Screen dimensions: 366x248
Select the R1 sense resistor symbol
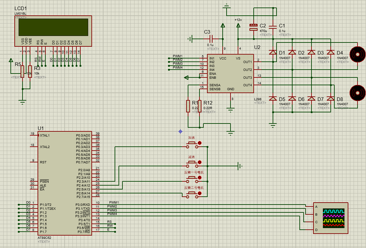coord(188,106)
